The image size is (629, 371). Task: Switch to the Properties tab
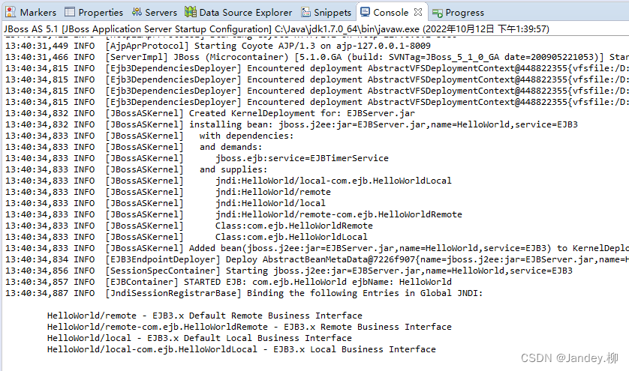coord(94,13)
